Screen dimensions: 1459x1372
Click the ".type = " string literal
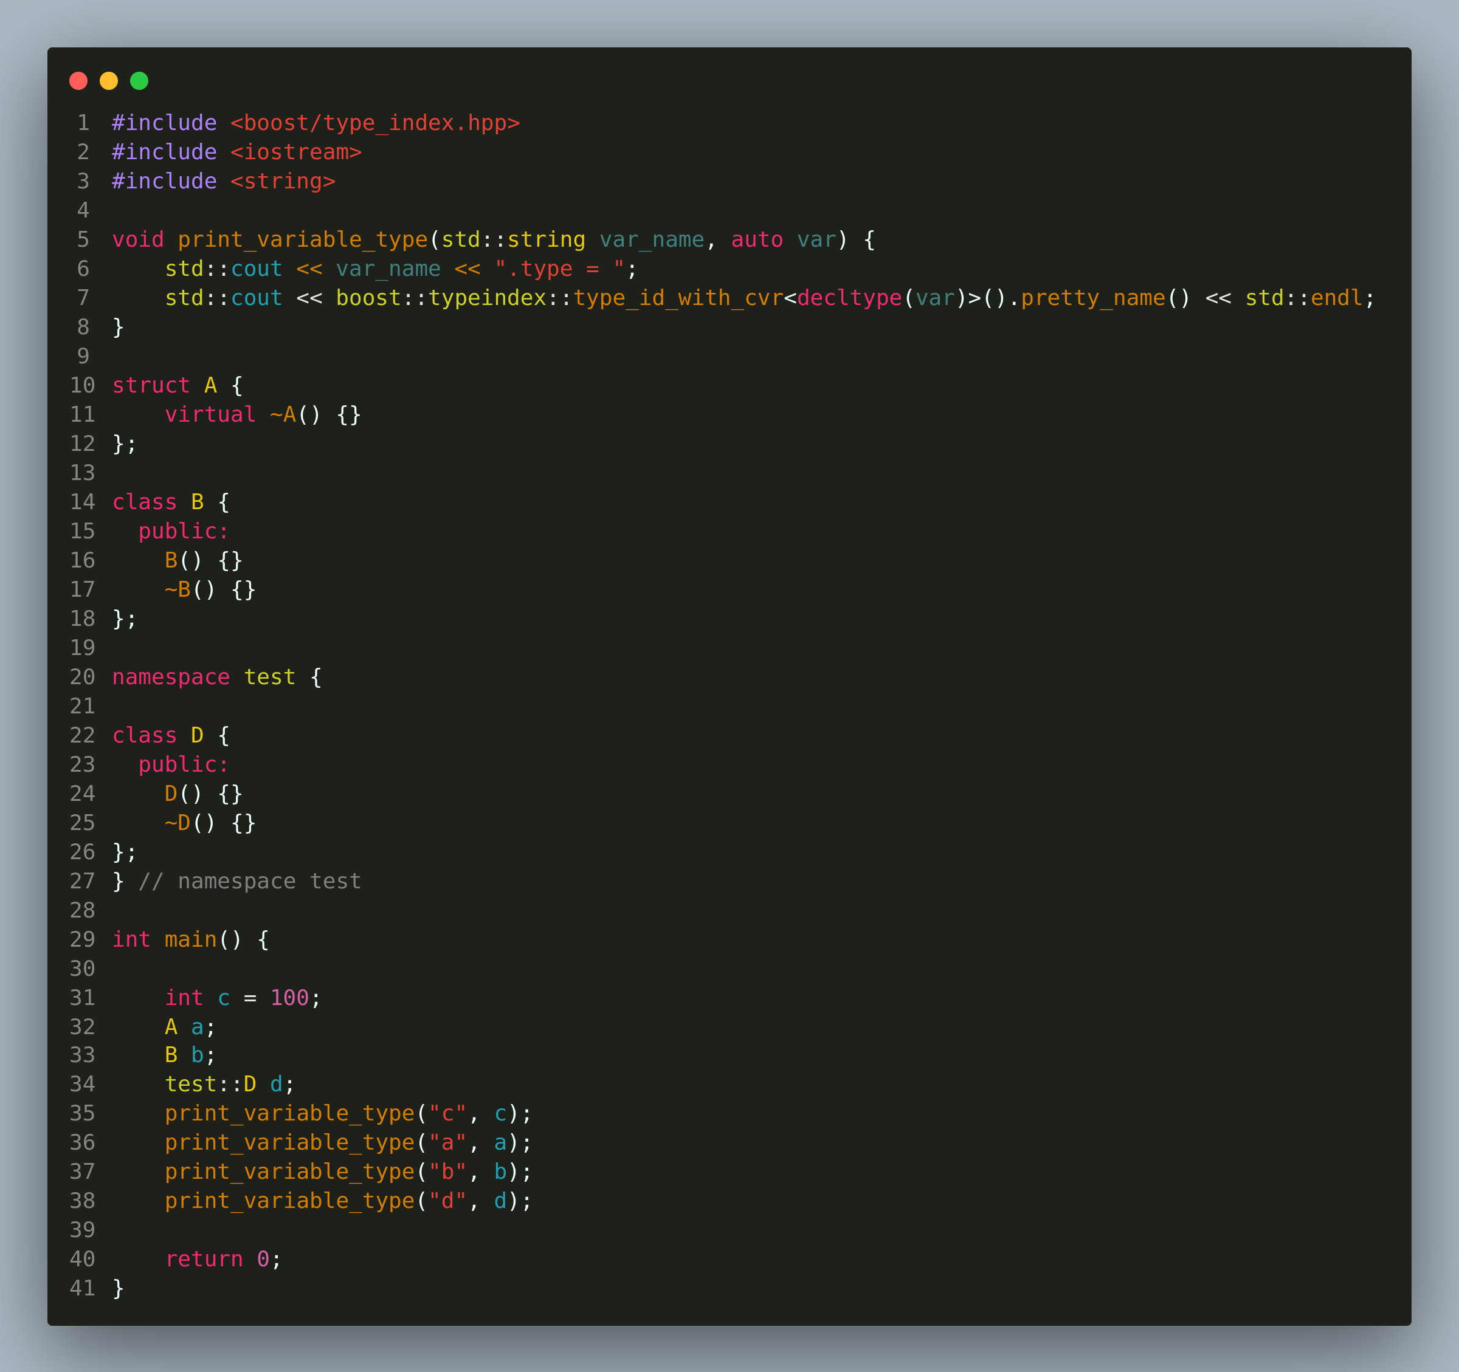click(559, 269)
